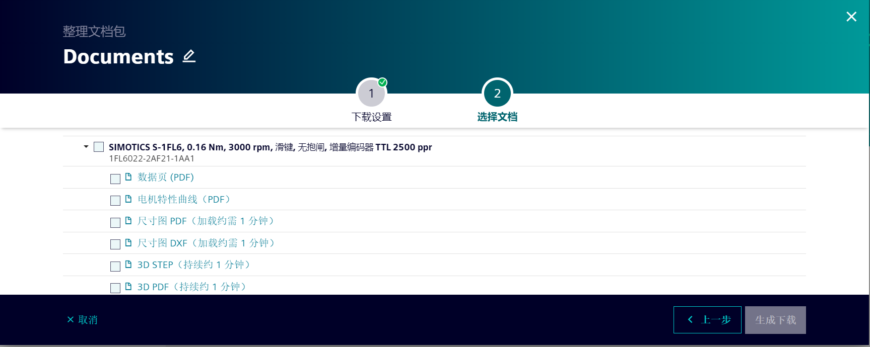
Task: Go to step 1 下载设置
Action: click(372, 93)
